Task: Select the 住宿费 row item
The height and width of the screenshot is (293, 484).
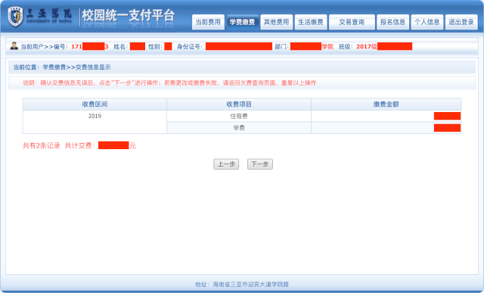Action: click(x=239, y=116)
